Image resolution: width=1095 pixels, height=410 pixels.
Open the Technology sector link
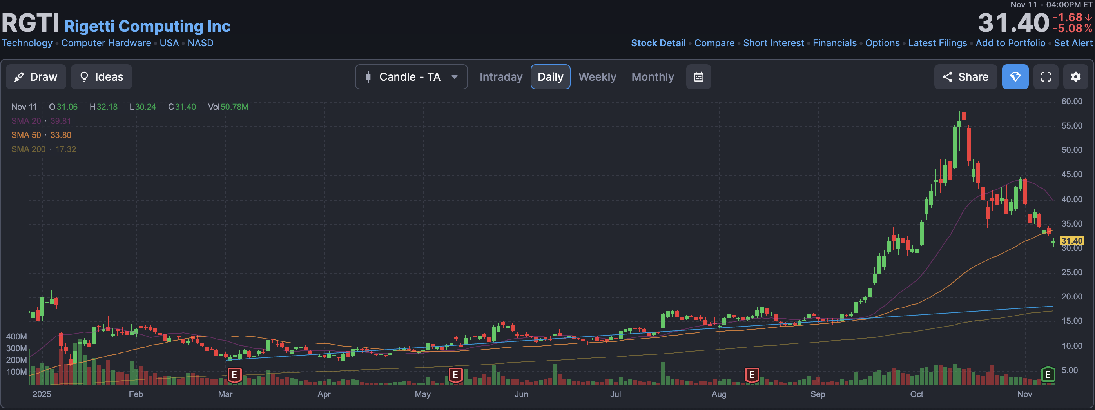pos(27,43)
